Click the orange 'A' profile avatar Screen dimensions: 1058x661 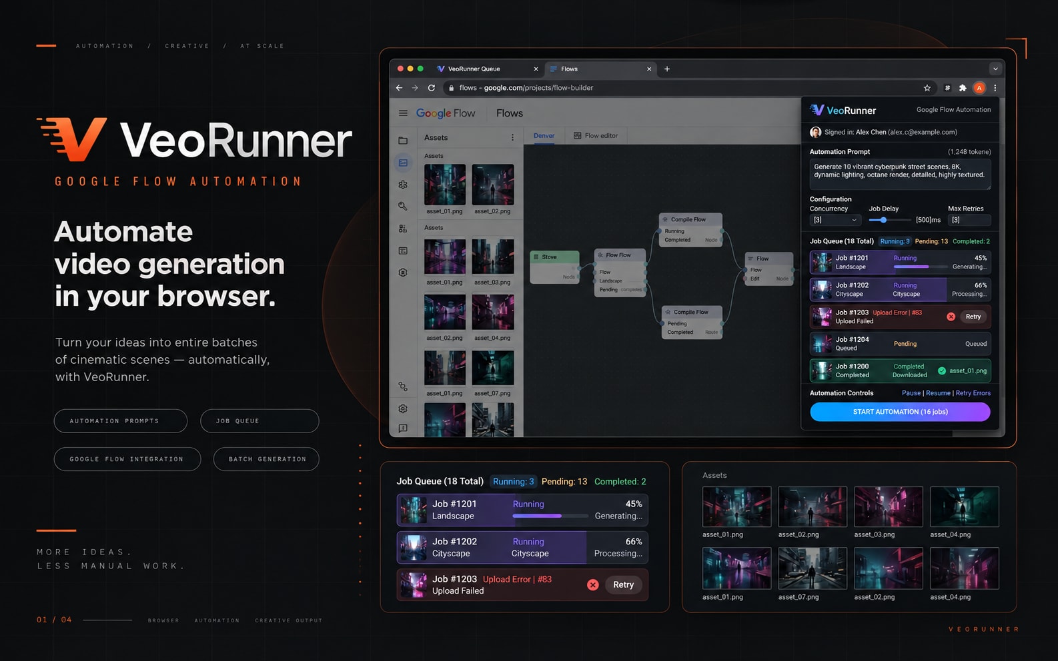point(979,88)
